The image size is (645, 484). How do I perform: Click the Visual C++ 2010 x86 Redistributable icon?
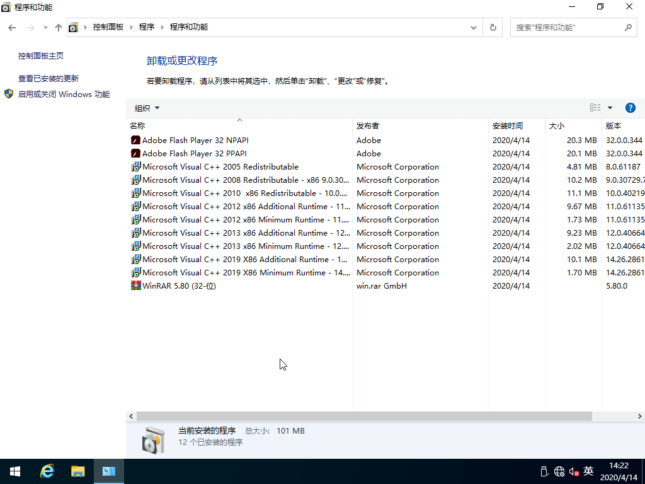136,193
